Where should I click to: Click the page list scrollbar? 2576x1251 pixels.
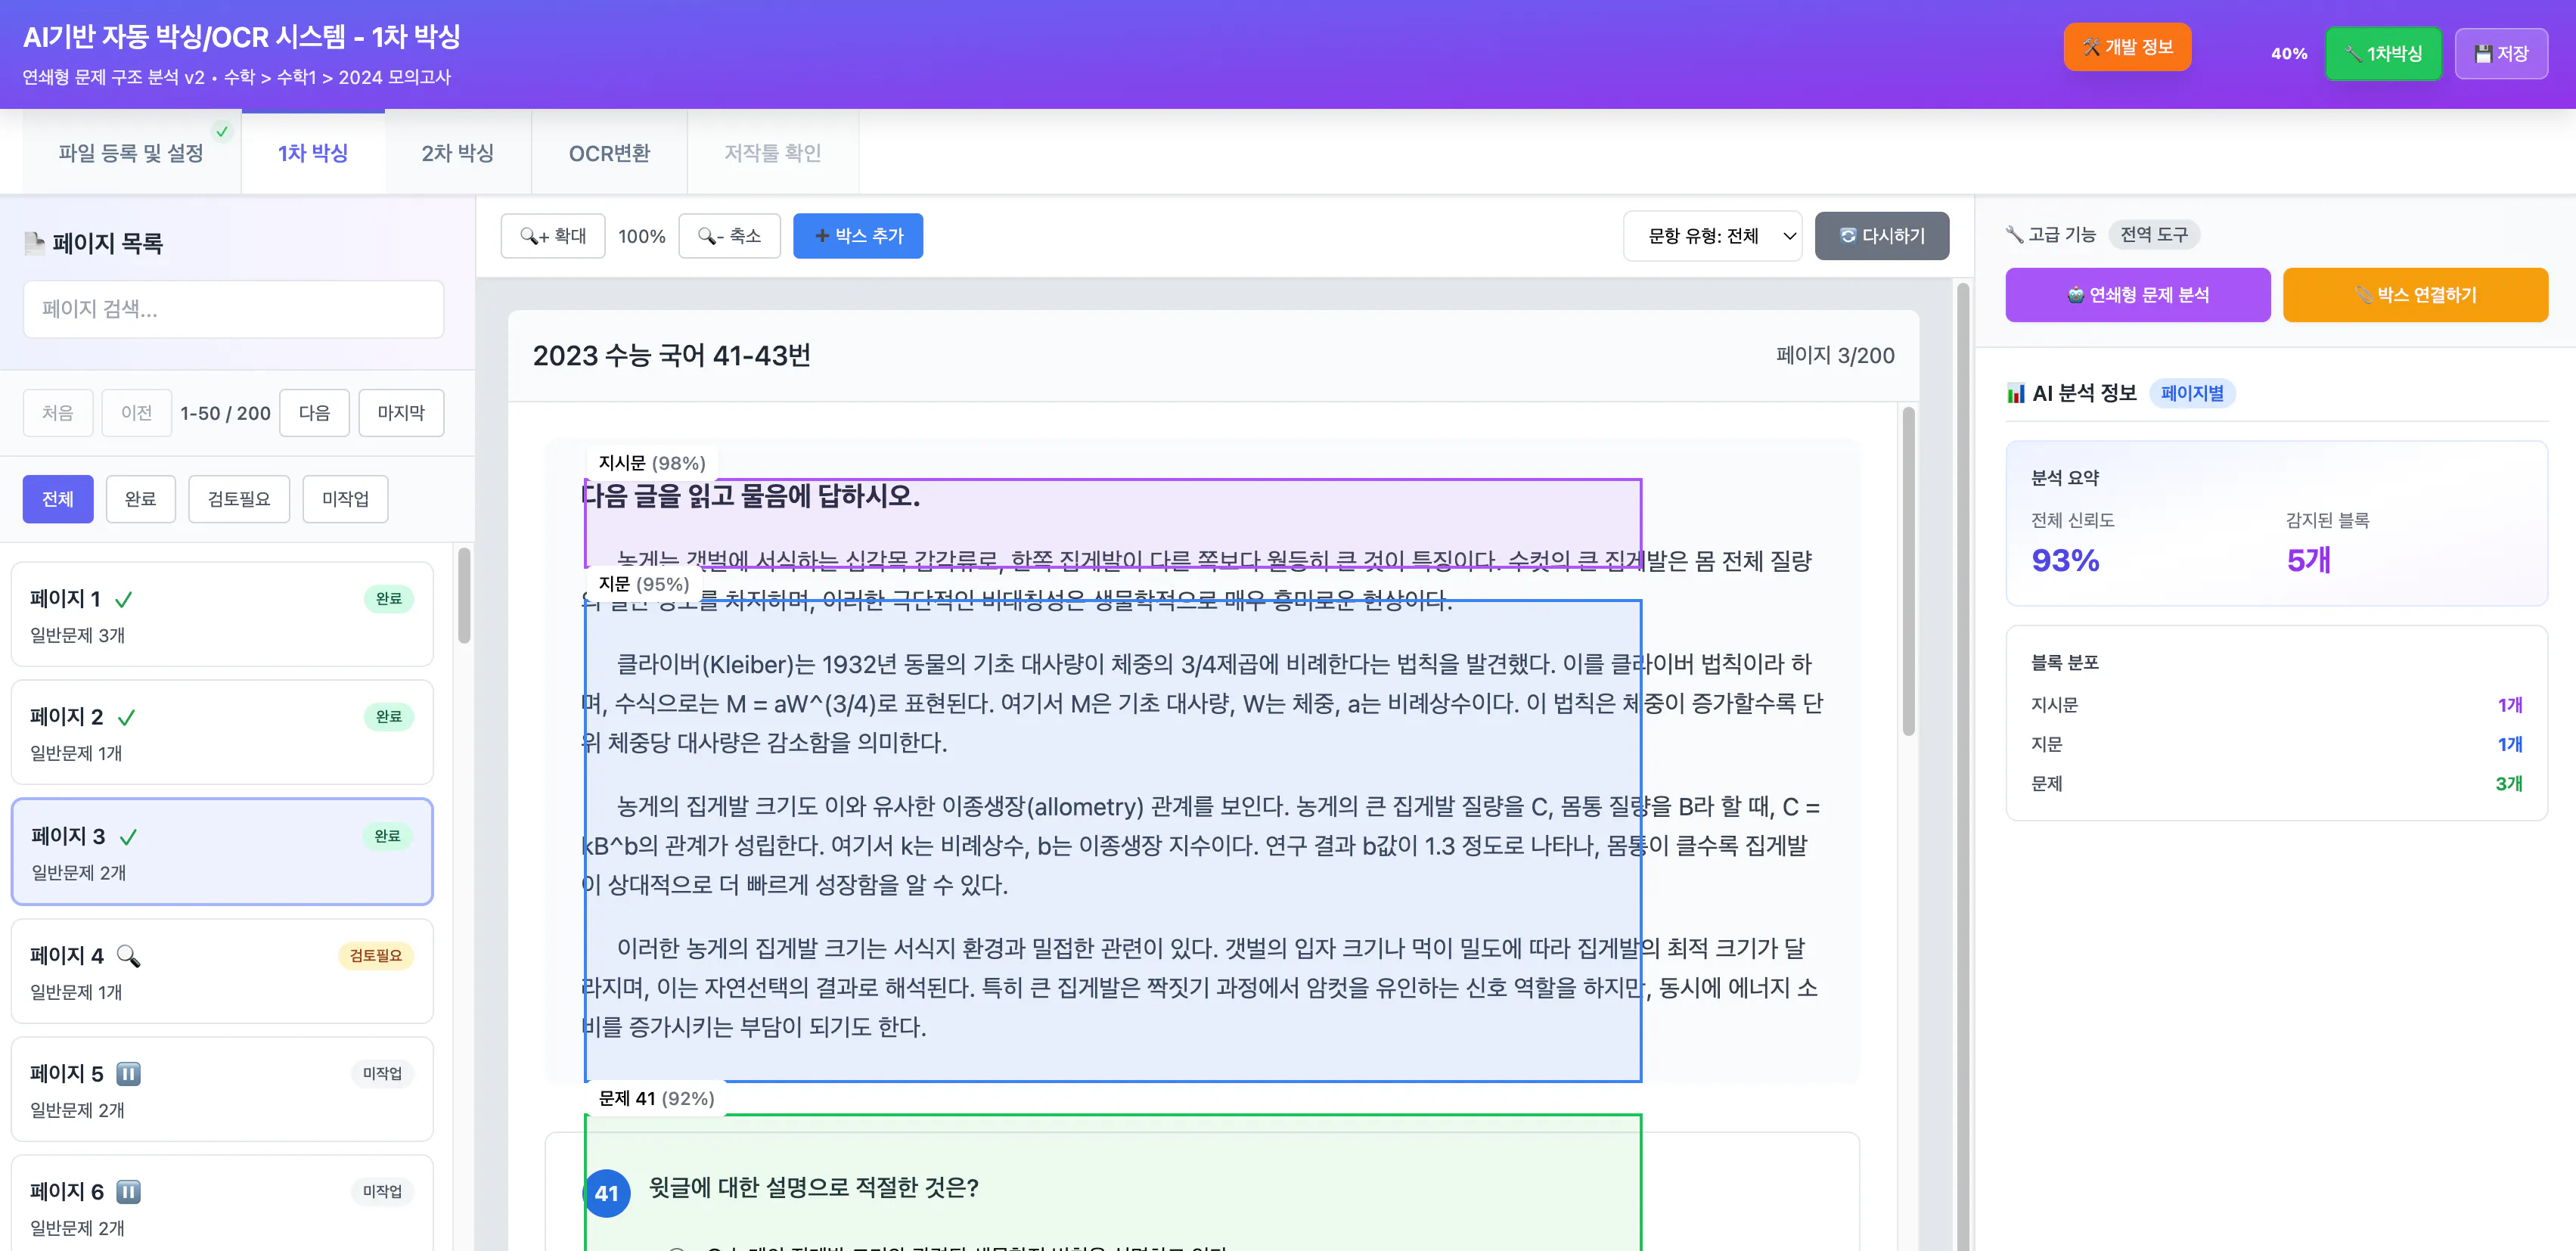coord(464,595)
